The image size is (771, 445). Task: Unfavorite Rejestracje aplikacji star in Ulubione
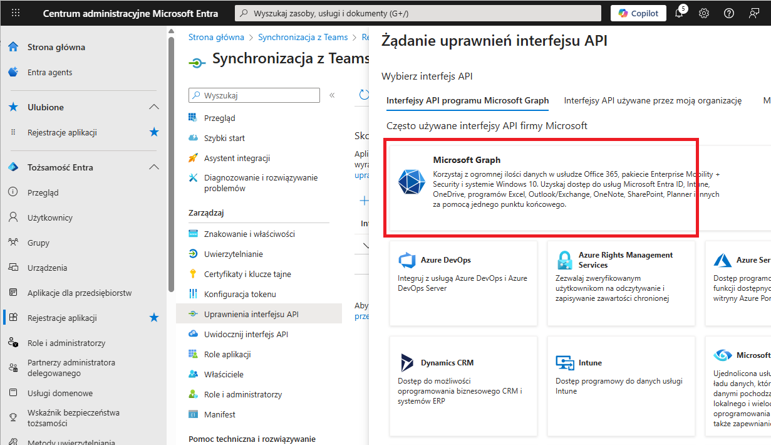coord(153,132)
